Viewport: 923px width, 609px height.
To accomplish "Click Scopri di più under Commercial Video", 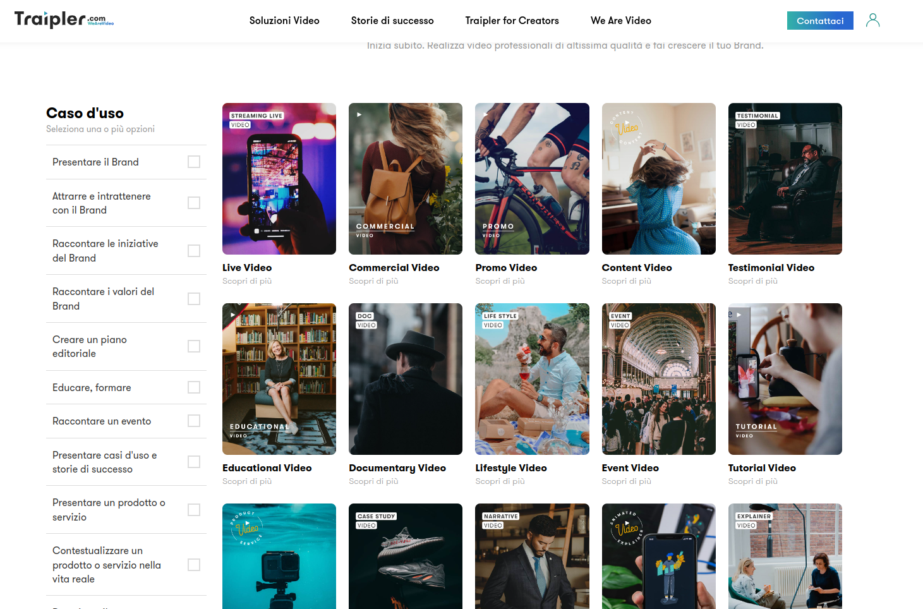I will [373, 281].
